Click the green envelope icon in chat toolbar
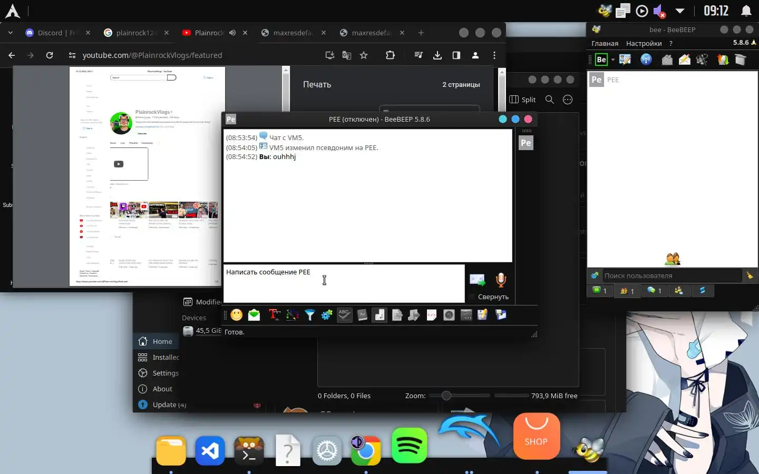The width and height of the screenshot is (759, 474). [254, 315]
